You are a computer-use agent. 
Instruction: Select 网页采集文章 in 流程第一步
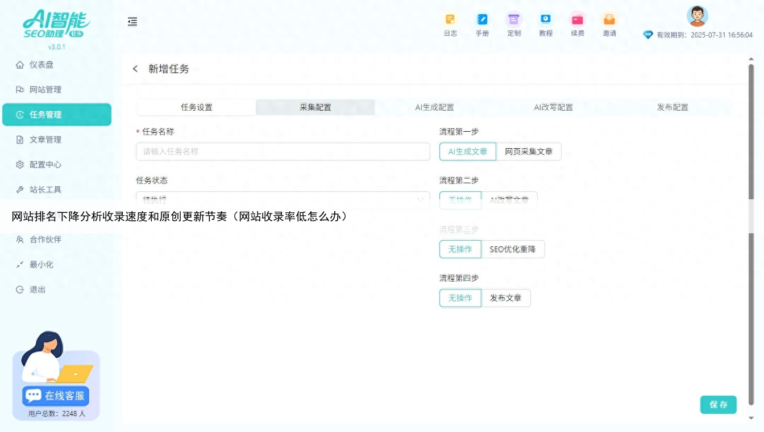pyautogui.click(x=529, y=152)
